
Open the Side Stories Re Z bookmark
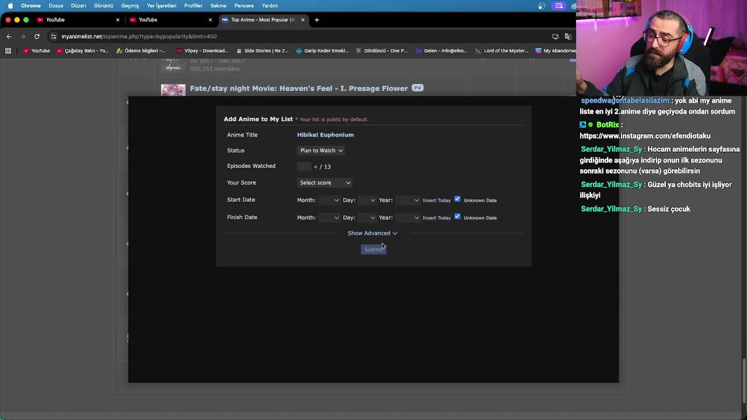tap(262, 51)
